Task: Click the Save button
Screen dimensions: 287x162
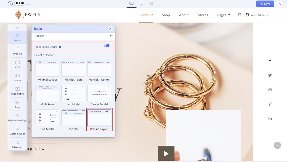Action: point(265,4)
